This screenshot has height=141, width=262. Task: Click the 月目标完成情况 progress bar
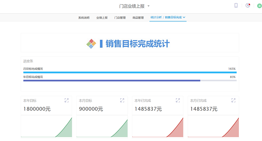tap(130, 73)
